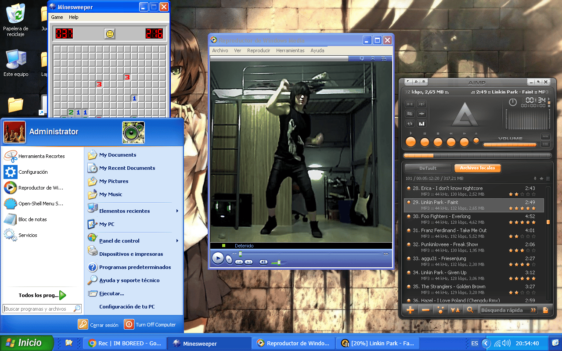This screenshot has width=562, height=351.
Task: Open AIMP's wrench settings icon
Action: 416,82
